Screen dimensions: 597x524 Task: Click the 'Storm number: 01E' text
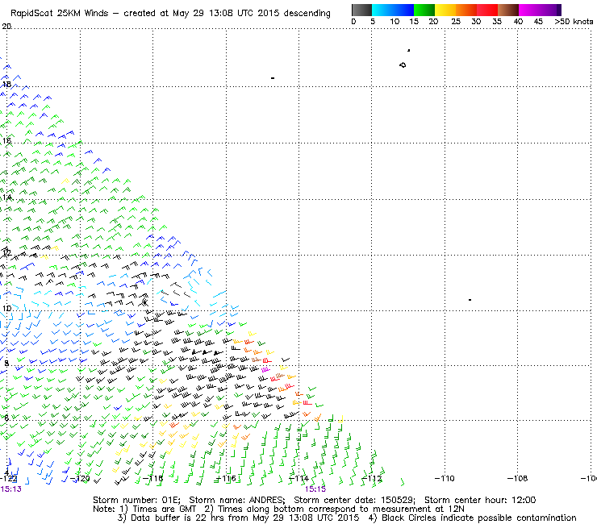(x=136, y=500)
